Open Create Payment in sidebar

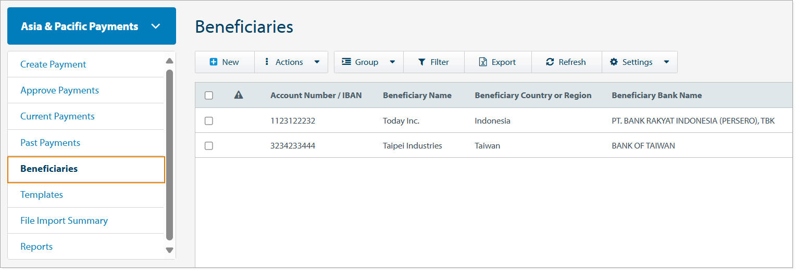tap(53, 64)
